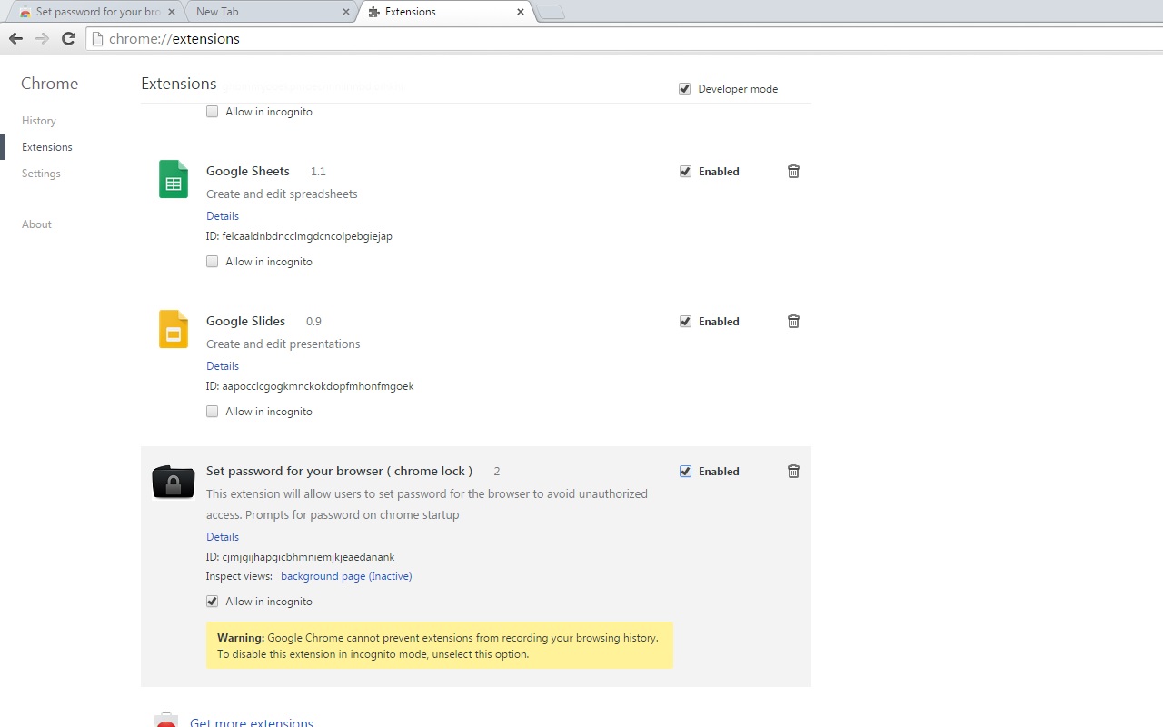Viewport: 1163px width, 727px height.
Task: Open Settings from the sidebar
Action: tap(41, 173)
